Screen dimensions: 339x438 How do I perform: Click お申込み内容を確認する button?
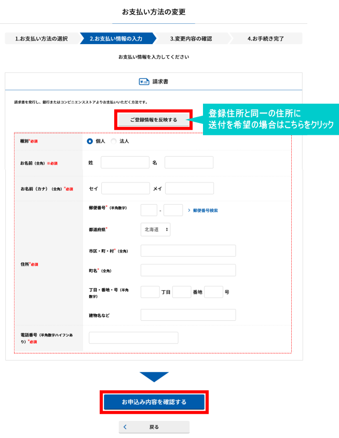[154, 402]
